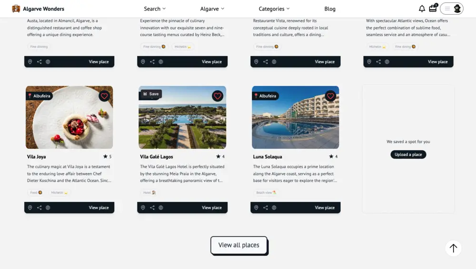Open website globe icon for Luna Solaqua
This screenshot has width=476, height=269.
[274, 208]
